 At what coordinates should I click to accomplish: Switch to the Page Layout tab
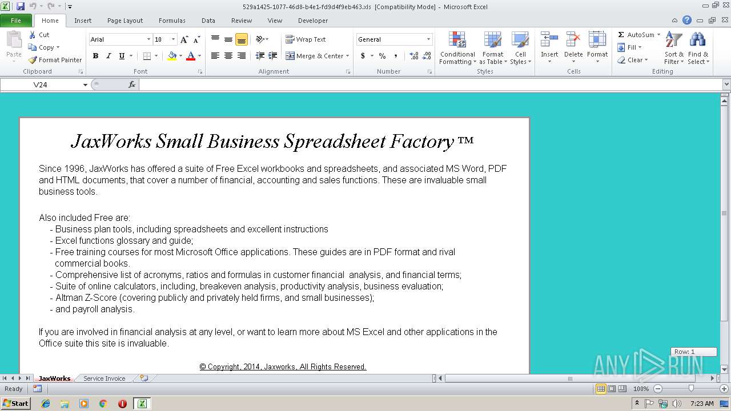125,21
